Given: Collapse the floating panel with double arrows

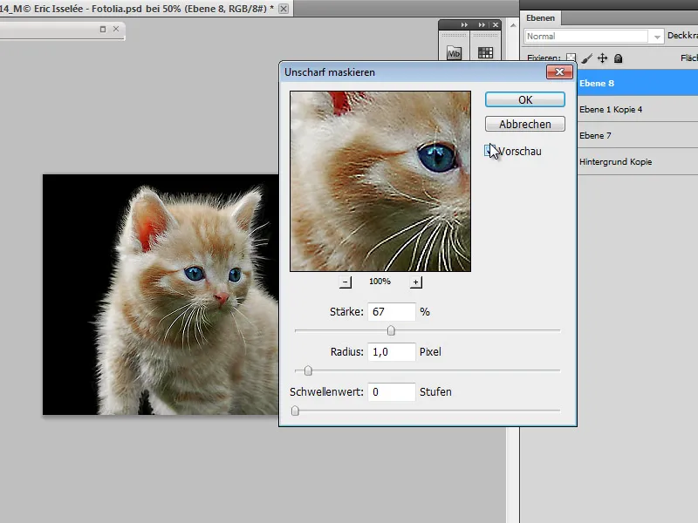Looking at the screenshot, I should 464,24.
